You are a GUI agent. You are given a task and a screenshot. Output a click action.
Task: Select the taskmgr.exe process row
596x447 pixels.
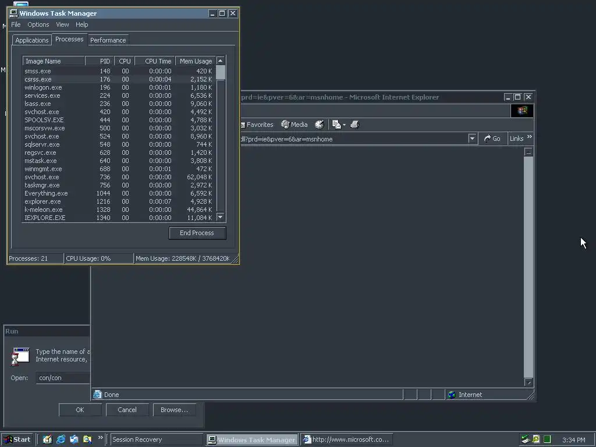point(119,185)
